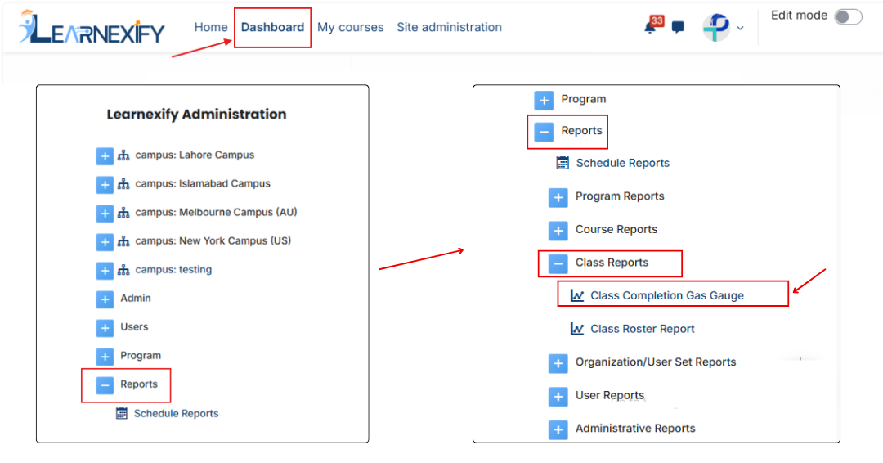The height and width of the screenshot is (463, 883).
Task: Expand the Administrative Reports node
Action: 558,429
